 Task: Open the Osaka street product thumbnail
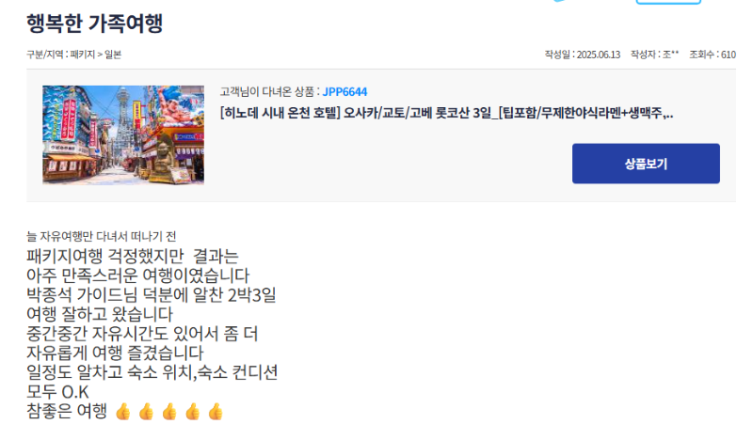click(x=123, y=134)
